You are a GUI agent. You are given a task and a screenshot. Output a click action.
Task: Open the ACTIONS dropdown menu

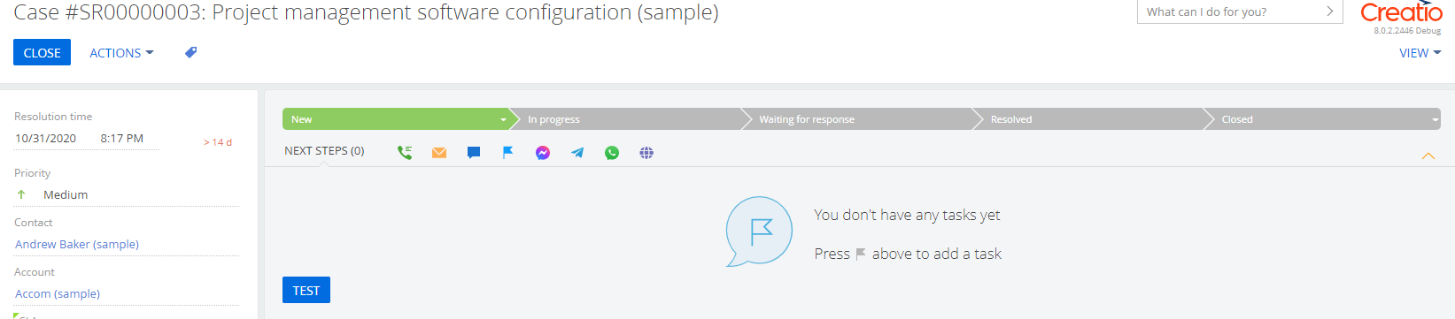tap(121, 53)
